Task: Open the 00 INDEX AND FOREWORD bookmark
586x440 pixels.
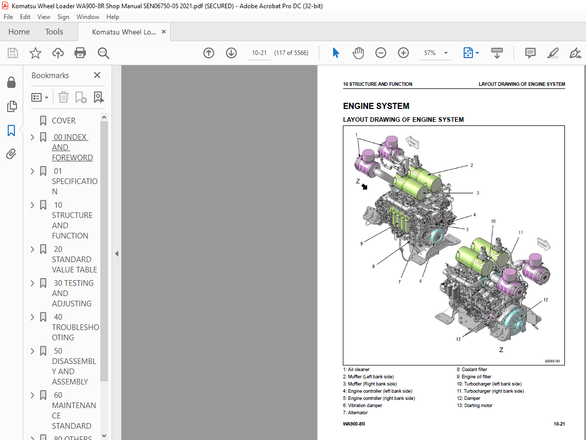Action: pos(72,148)
